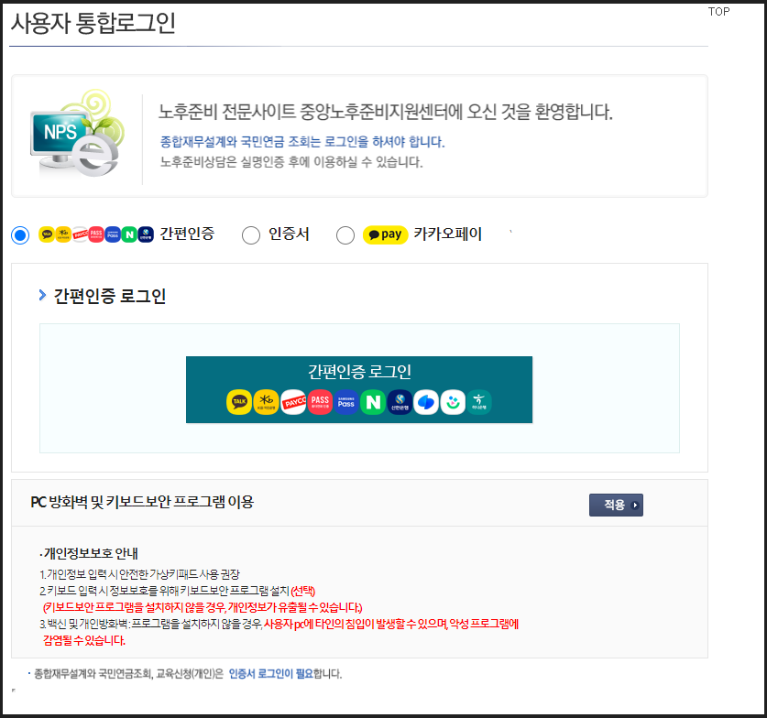Click the TOP link at page top
Viewport: 767px width, 718px height.
[718, 11]
